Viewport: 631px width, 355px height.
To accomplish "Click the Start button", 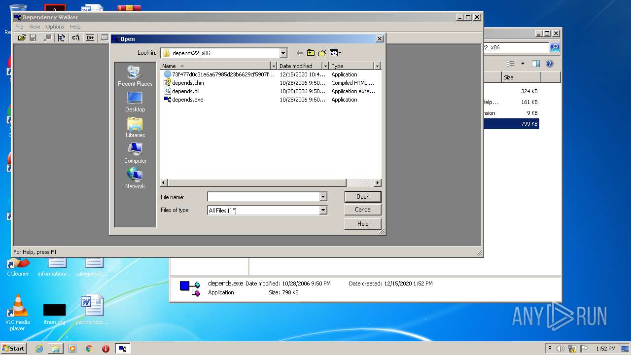I will click(13, 349).
